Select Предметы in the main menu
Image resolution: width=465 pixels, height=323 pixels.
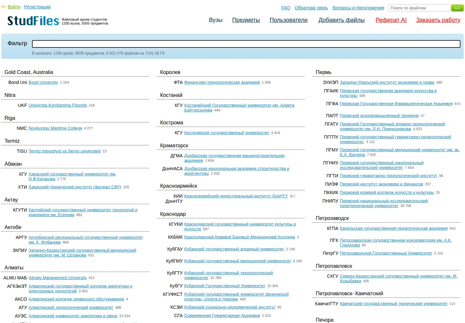tap(246, 20)
